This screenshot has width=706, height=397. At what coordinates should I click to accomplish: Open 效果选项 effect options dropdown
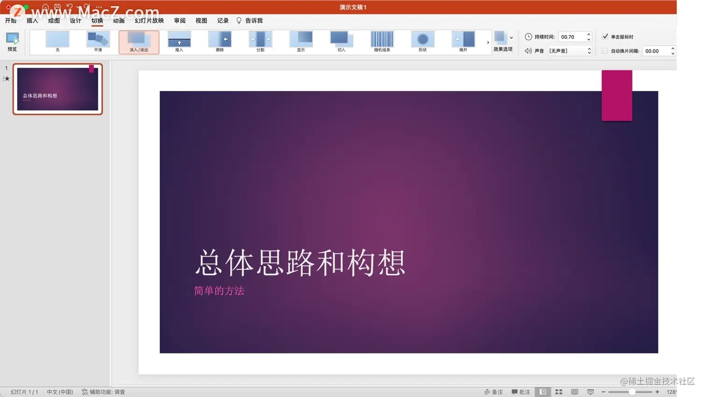click(503, 42)
